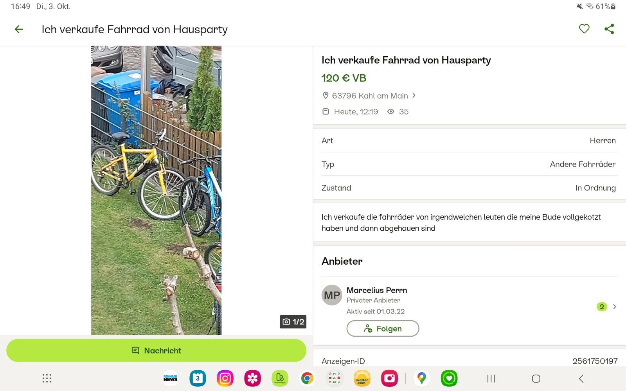Tap the 1/2 photo counter badge
Screen dimensions: 626x391
click(x=293, y=322)
